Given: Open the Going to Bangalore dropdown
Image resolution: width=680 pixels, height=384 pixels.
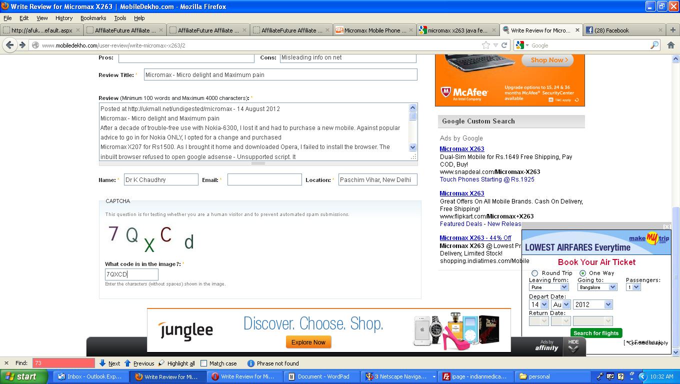Looking at the screenshot, I should tap(612, 287).
